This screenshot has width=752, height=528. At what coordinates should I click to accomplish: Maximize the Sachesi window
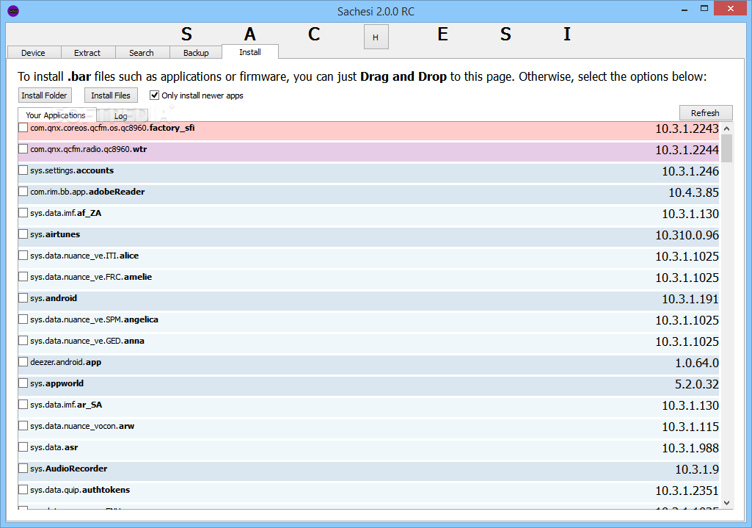click(704, 8)
